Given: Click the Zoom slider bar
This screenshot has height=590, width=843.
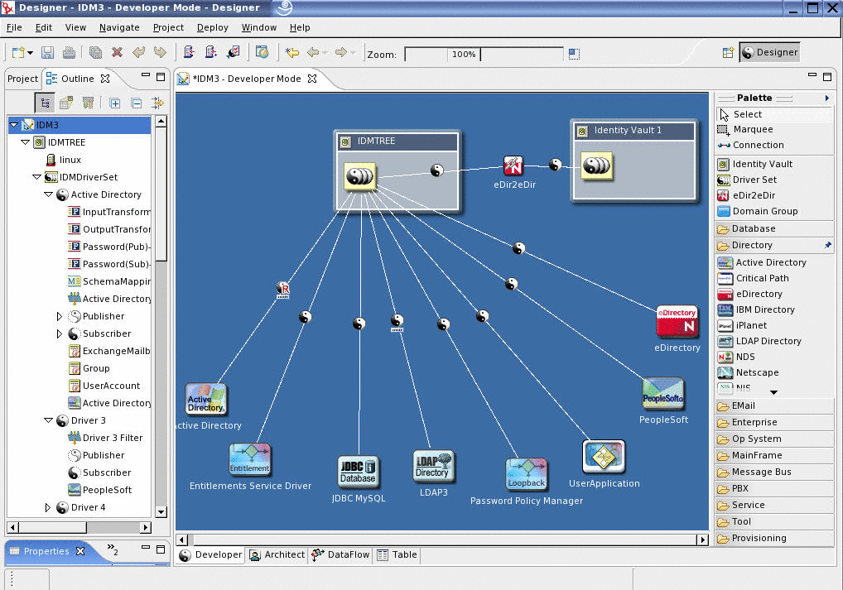Looking at the screenshot, I should [484, 55].
